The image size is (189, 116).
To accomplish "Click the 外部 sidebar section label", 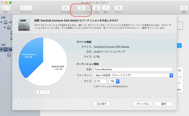I will tap(3, 45).
